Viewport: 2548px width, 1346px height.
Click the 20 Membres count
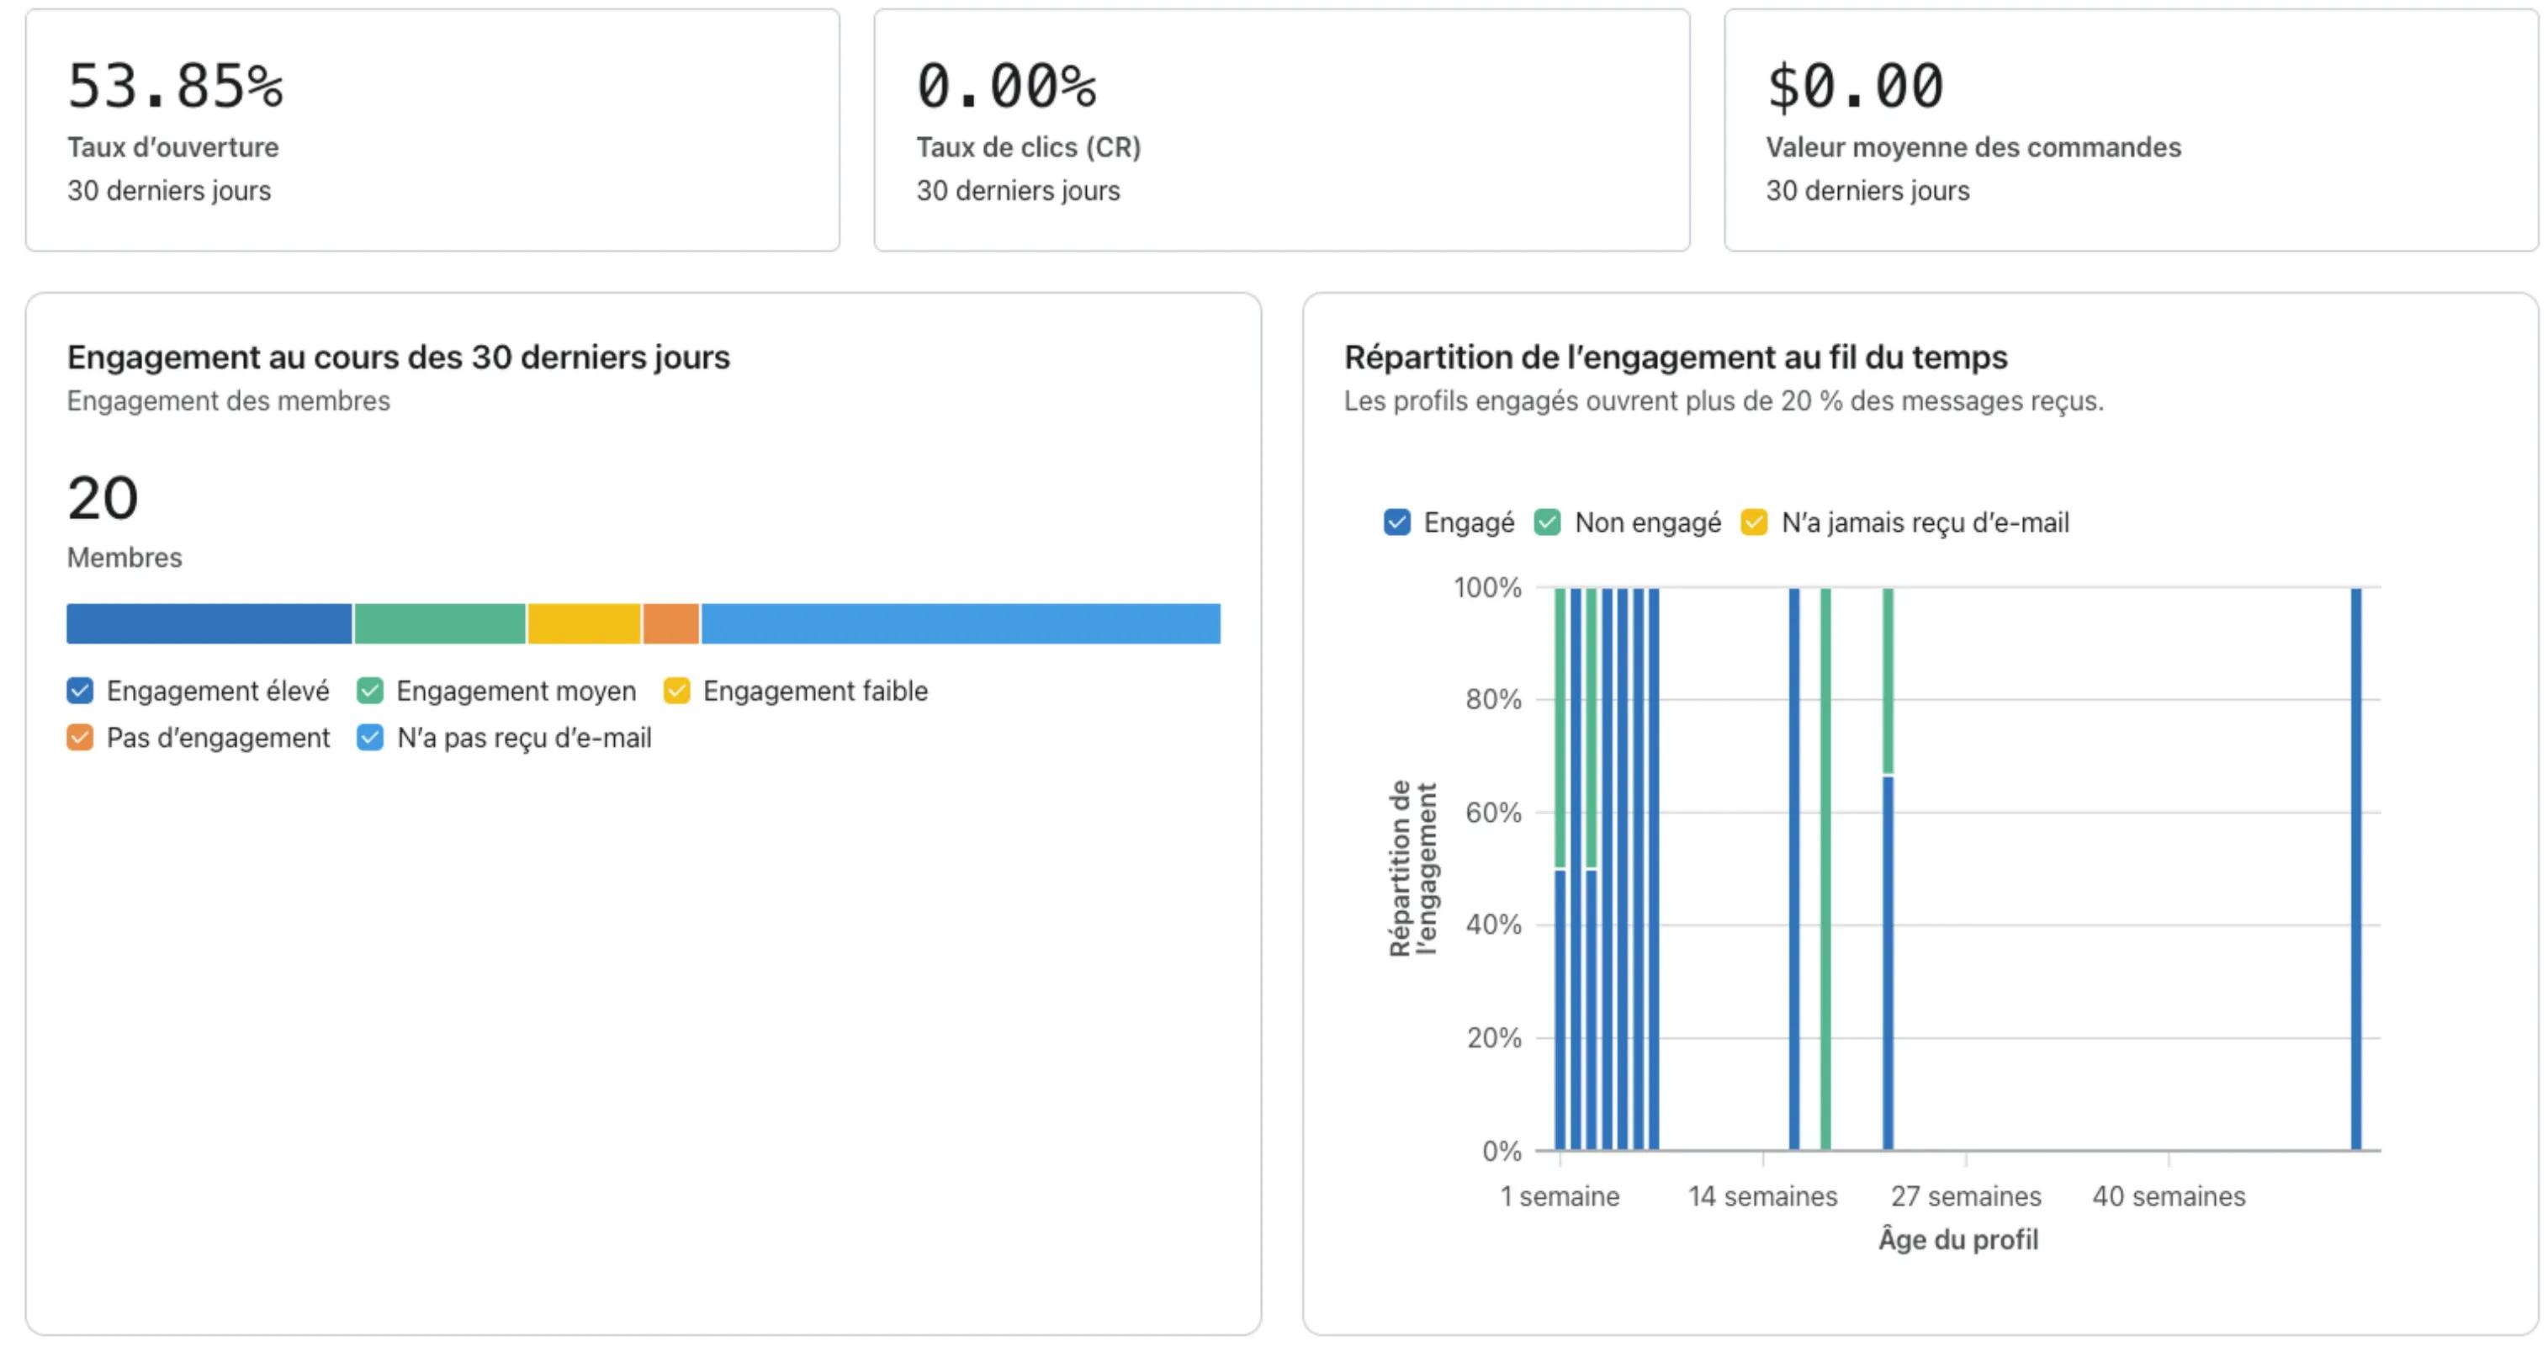coord(103,499)
